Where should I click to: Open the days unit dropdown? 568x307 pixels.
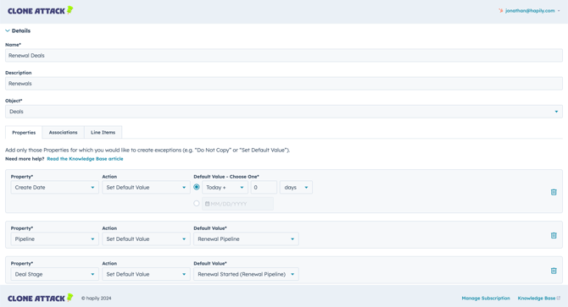(x=296, y=188)
